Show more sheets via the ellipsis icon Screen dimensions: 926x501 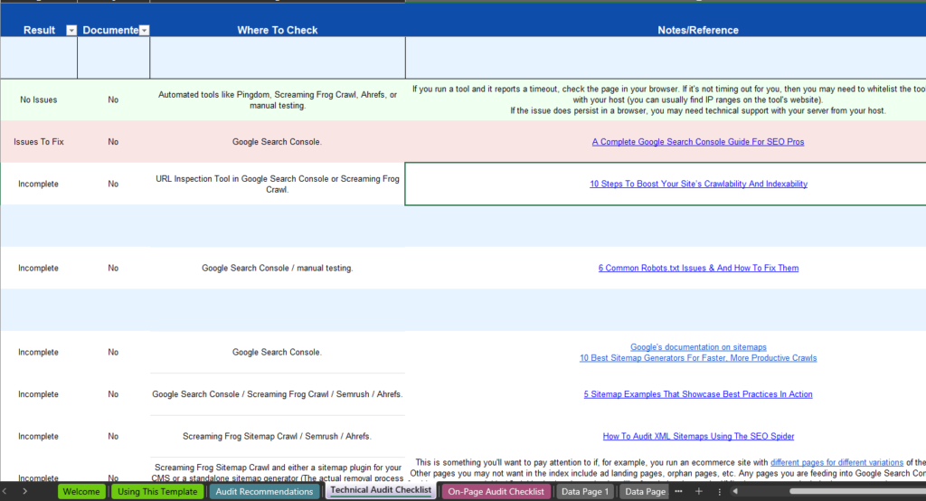pos(678,491)
